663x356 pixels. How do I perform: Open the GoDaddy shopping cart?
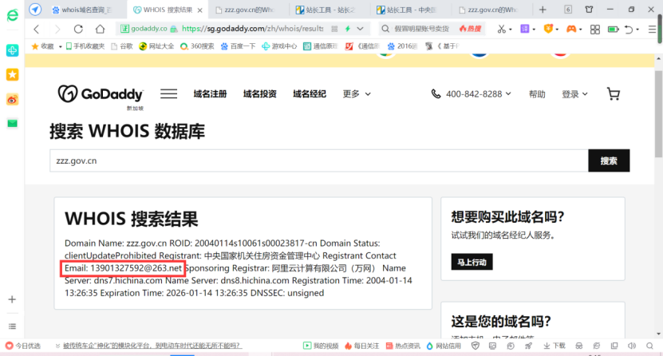tap(613, 93)
